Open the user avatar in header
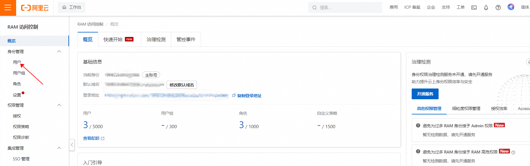Image resolution: width=530 pixels, height=166 pixels. point(511,7)
